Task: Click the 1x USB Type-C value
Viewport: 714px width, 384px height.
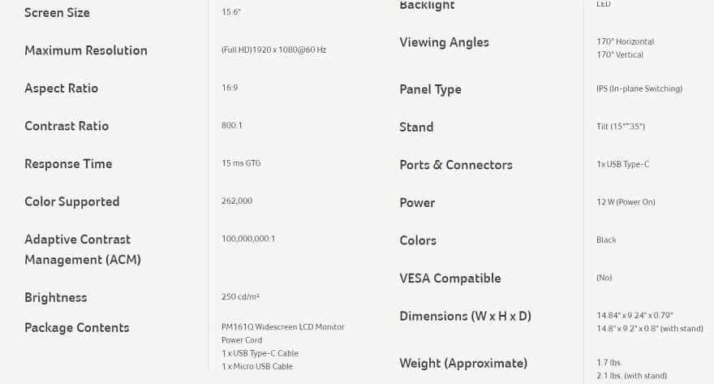Action: click(623, 165)
